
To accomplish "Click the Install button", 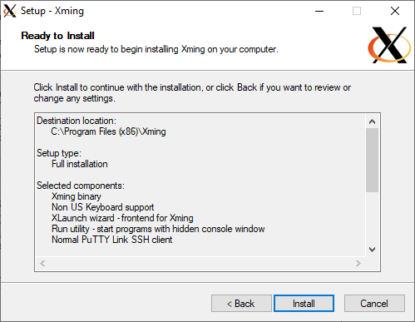I will [304, 303].
